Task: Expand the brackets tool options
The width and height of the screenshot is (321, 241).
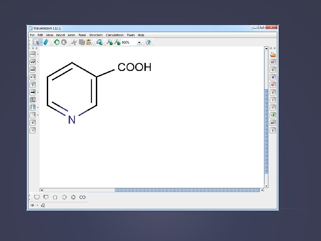Action: pos(37,108)
